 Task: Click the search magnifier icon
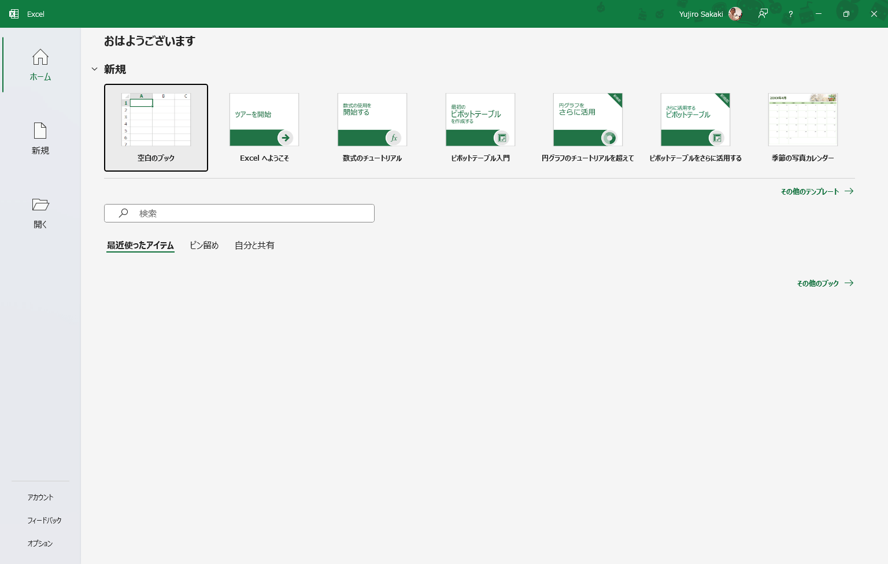point(123,213)
